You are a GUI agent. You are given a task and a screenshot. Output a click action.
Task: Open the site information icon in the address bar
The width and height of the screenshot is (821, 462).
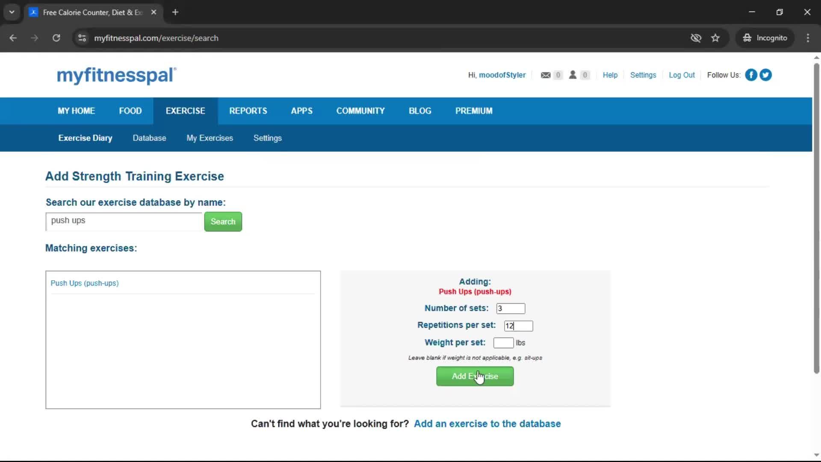pos(82,38)
